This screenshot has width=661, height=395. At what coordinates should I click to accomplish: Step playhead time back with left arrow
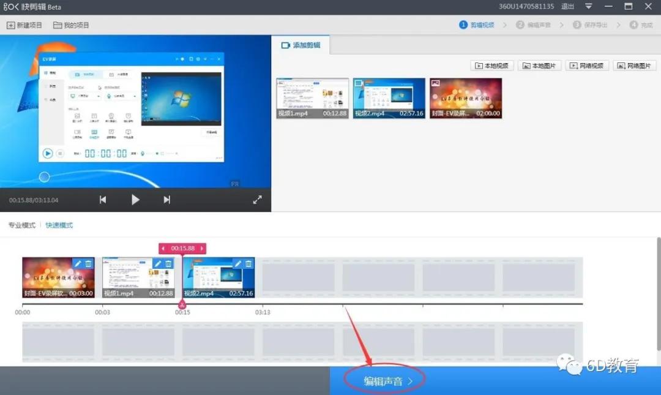coord(163,249)
